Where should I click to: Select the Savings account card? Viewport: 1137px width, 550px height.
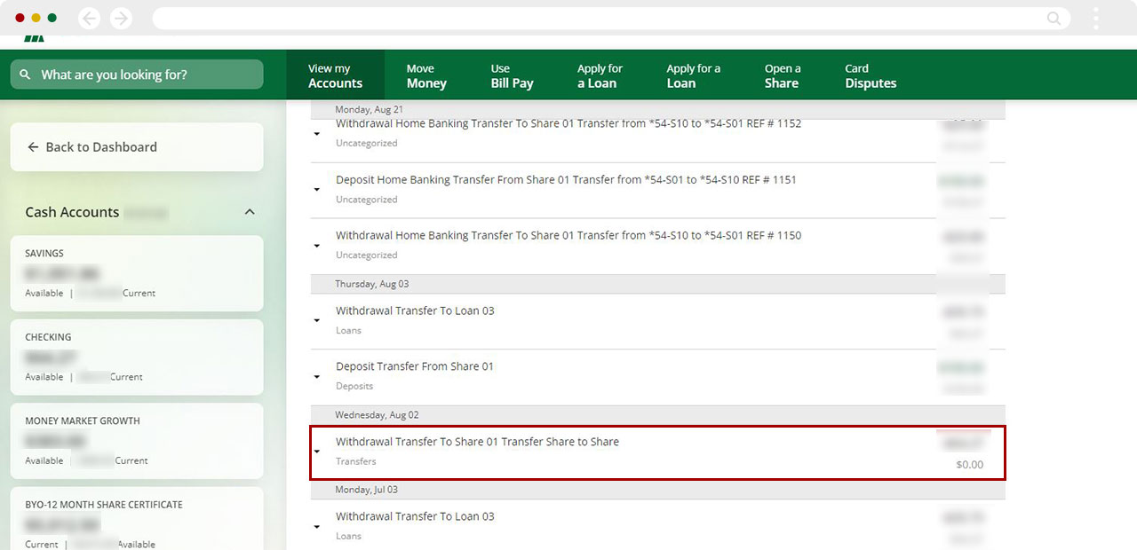[x=137, y=273]
